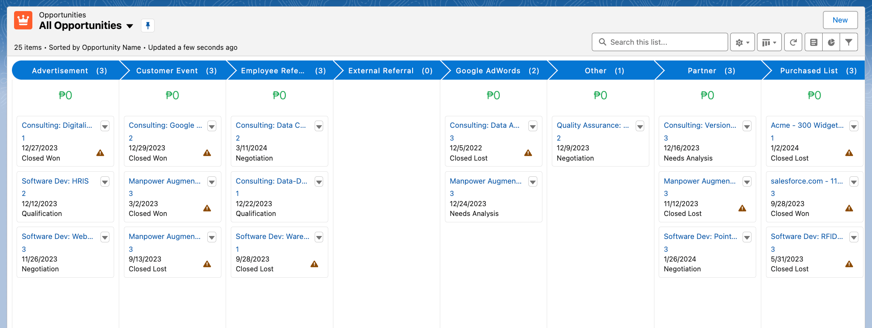872x328 pixels.
Task: Open Consulting: Data A... opportunity link
Action: 485,125
